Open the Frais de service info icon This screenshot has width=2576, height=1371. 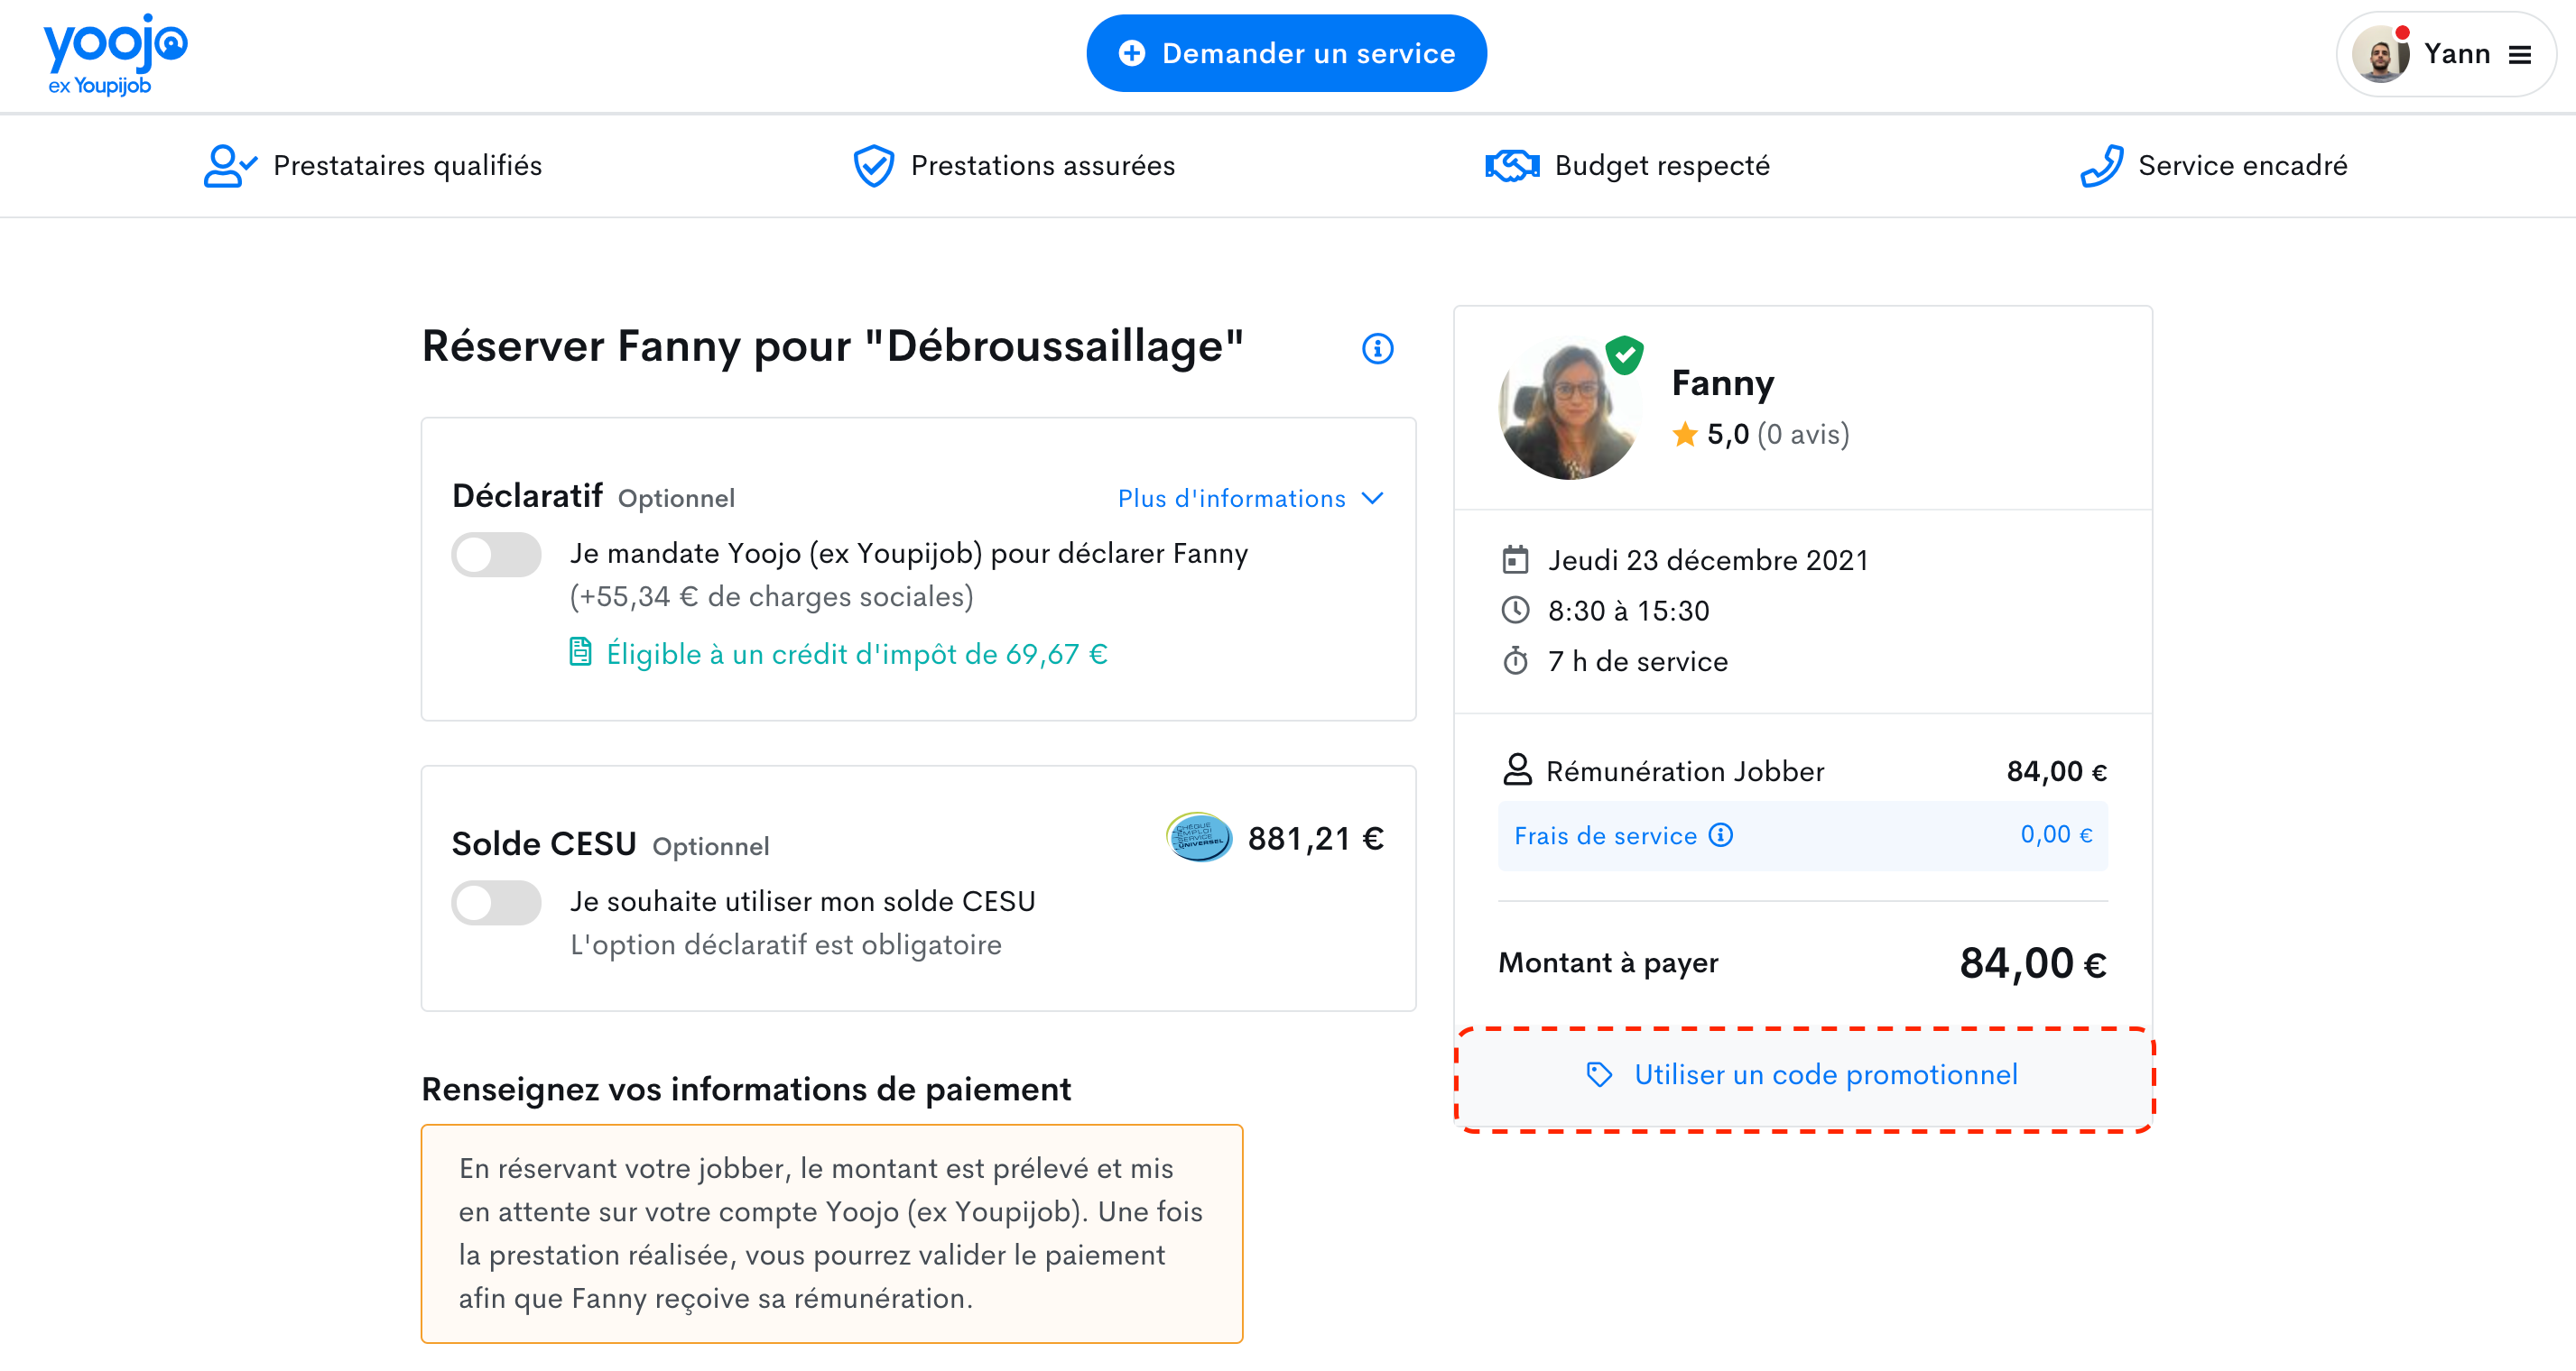(x=1719, y=835)
